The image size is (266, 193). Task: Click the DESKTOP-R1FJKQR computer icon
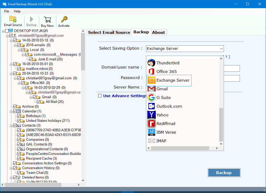pyautogui.click(x=11, y=31)
